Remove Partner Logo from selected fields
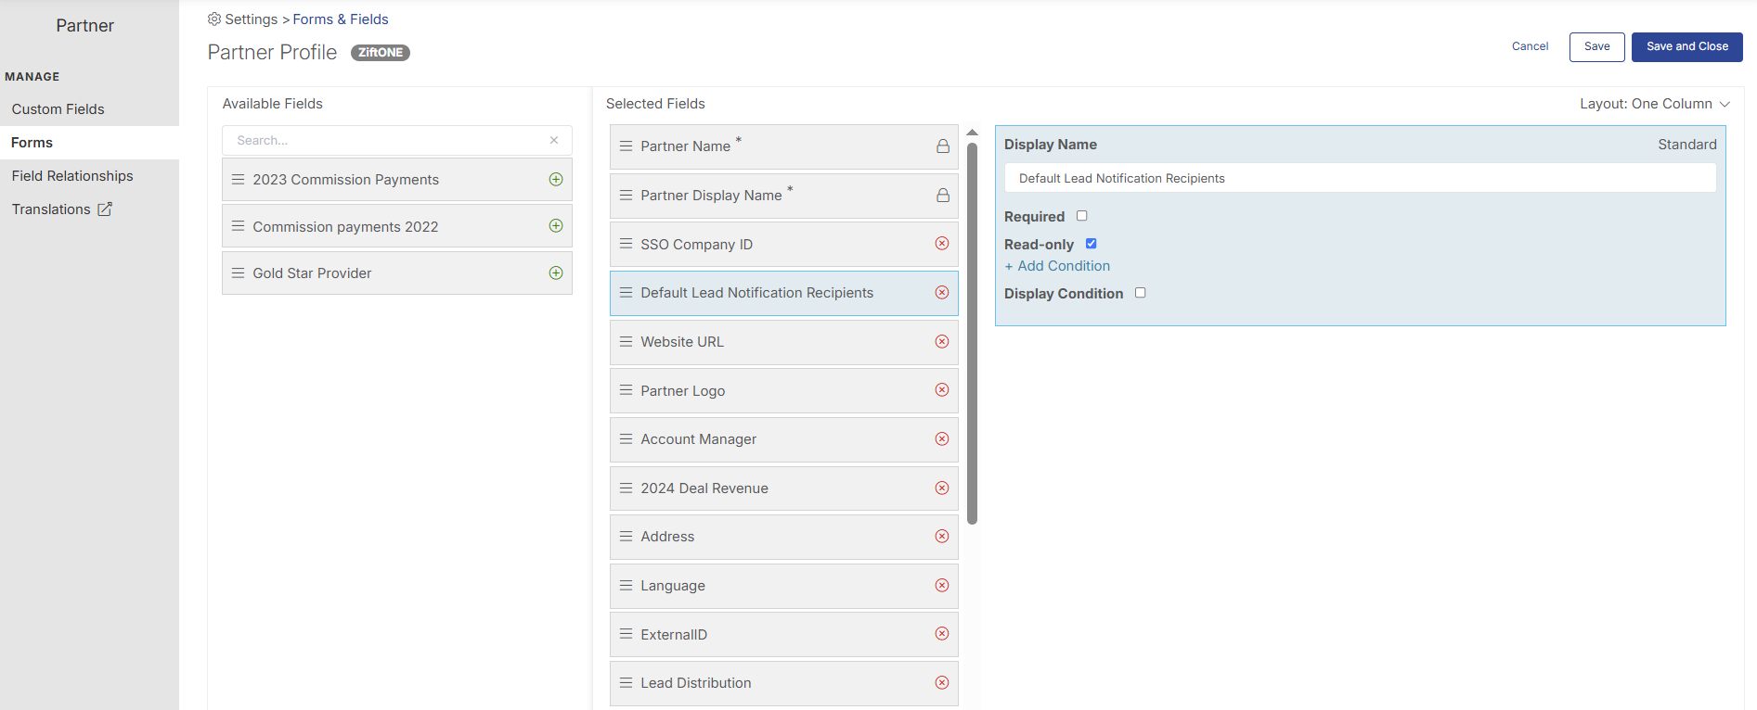1757x710 pixels. (942, 389)
